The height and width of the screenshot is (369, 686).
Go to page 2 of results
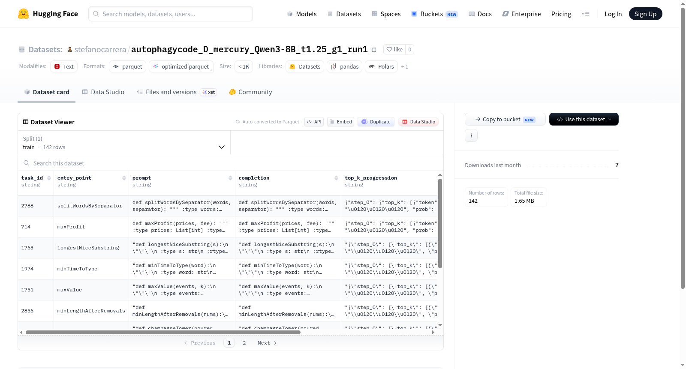pos(244,343)
